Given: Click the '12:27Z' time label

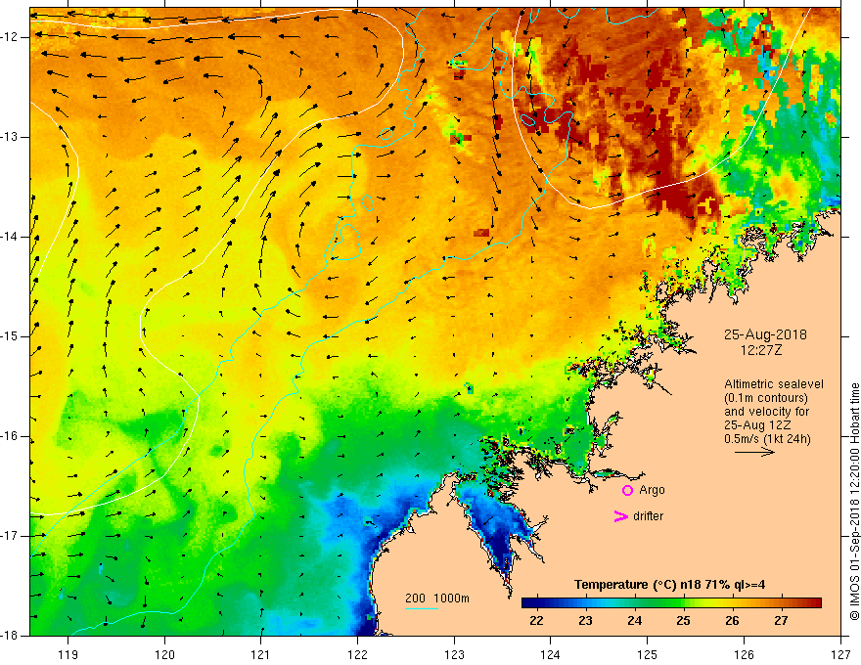Looking at the screenshot, I should pyautogui.click(x=760, y=350).
